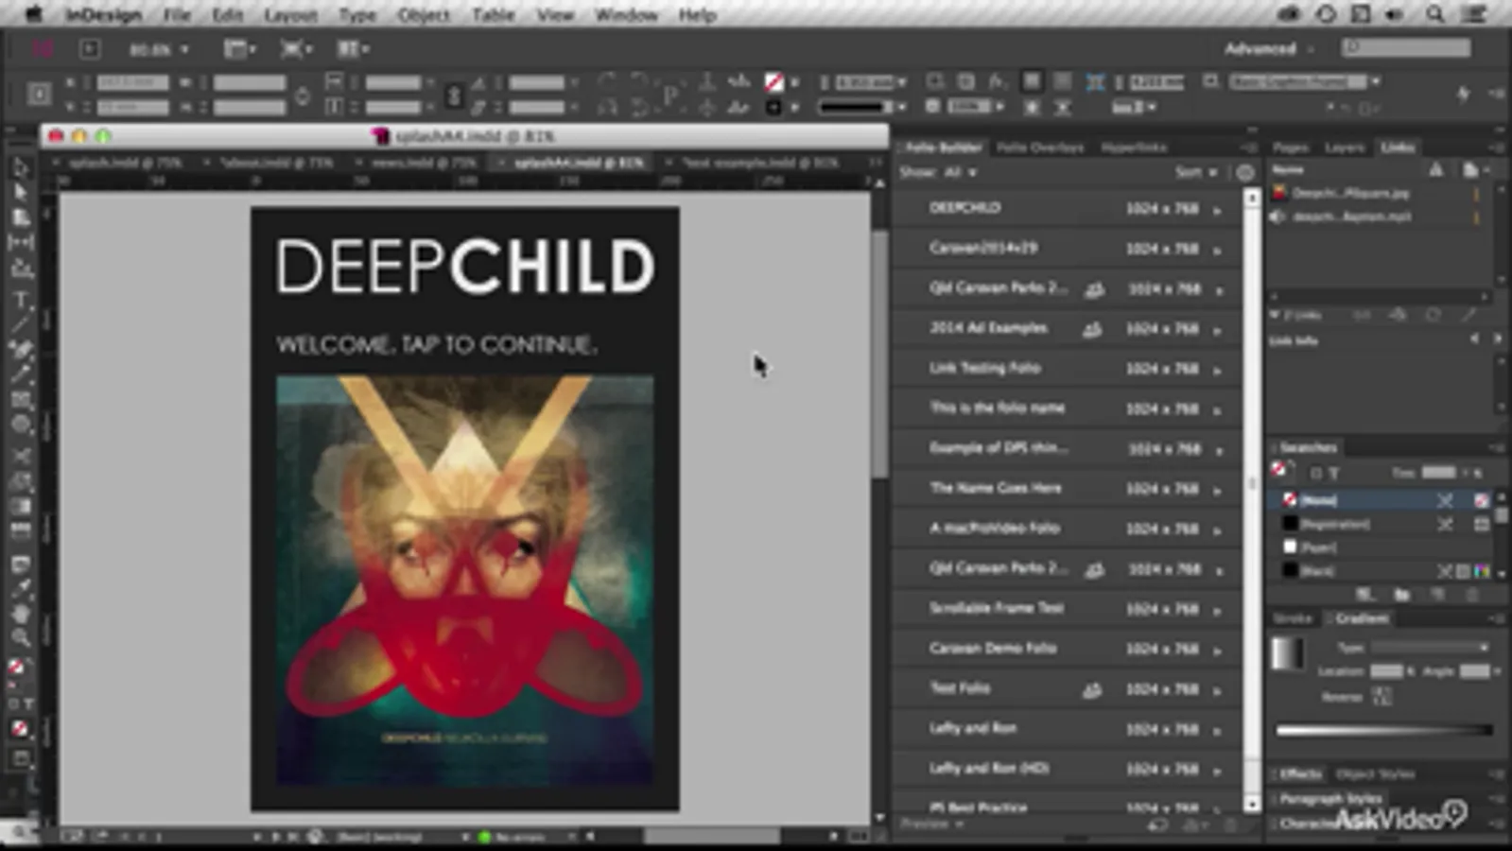Click the Apple menu icon
Viewport: 1512px width, 851px height.
coord(34,14)
